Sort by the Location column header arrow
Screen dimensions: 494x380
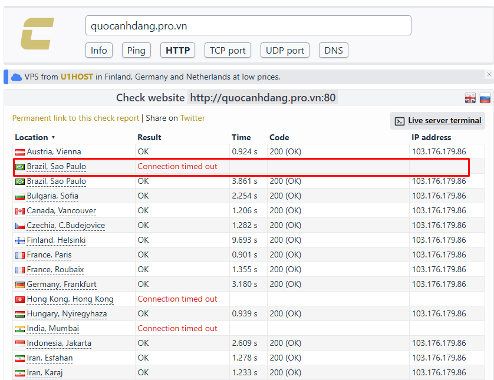[53, 138]
